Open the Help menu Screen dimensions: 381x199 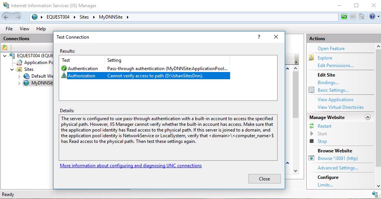coord(41,29)
